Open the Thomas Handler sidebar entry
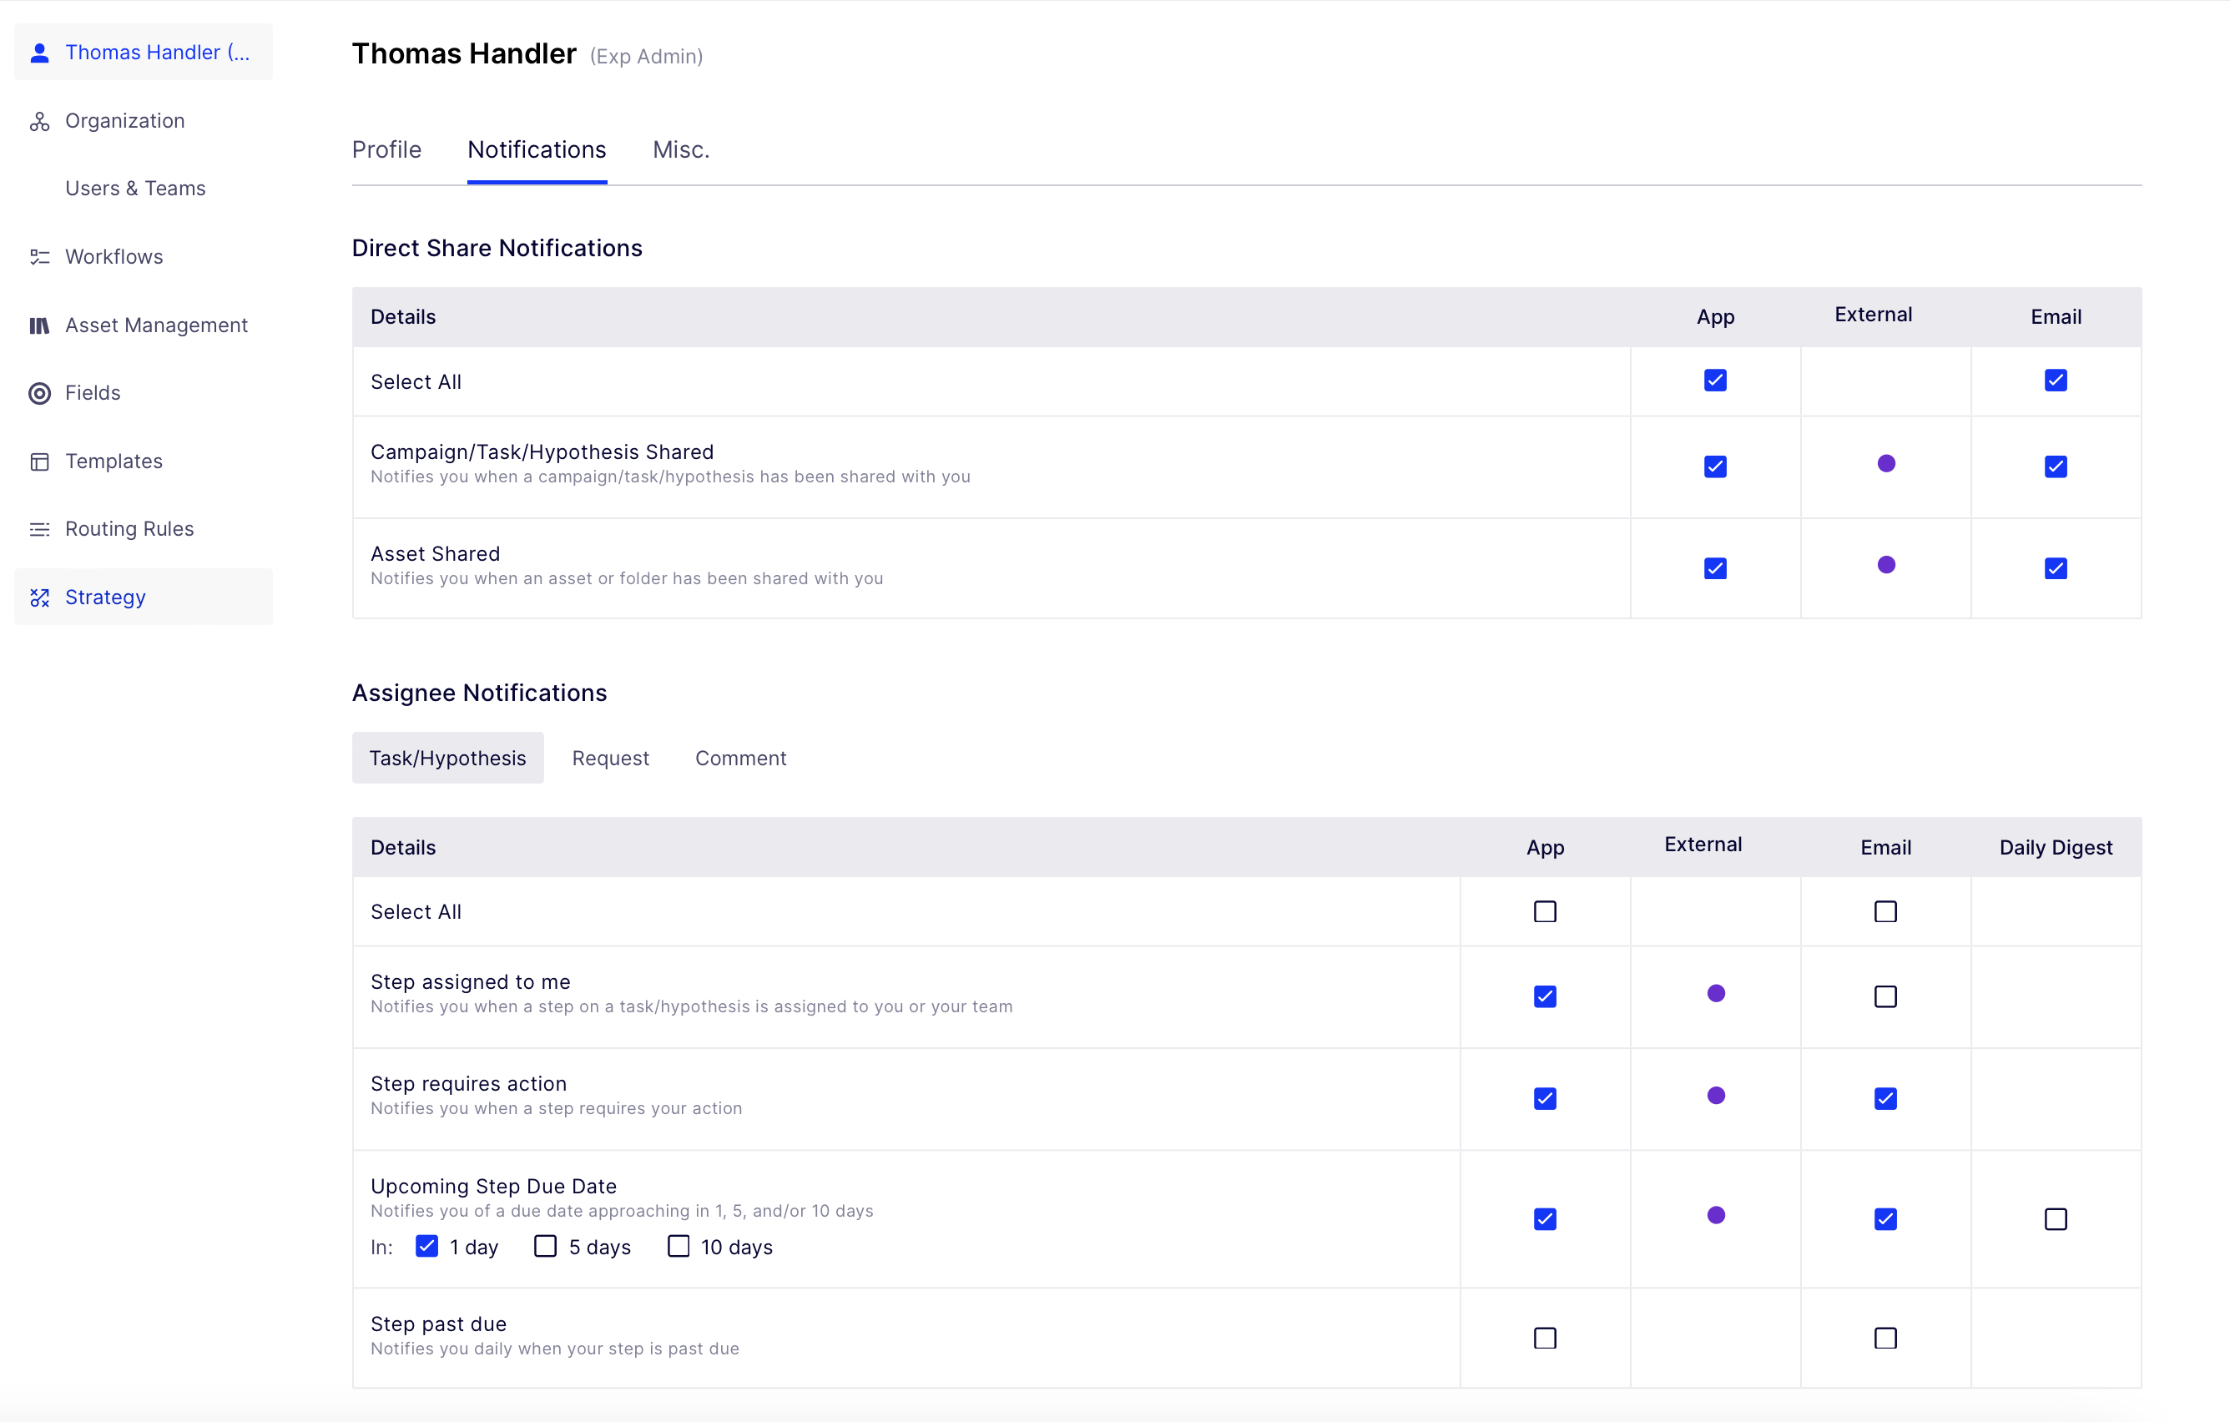Screen dimensions: 2230x1422 click(144, 52)
